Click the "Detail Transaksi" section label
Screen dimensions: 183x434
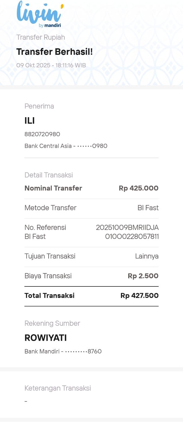pyautogui.click(x=49, y=175)
